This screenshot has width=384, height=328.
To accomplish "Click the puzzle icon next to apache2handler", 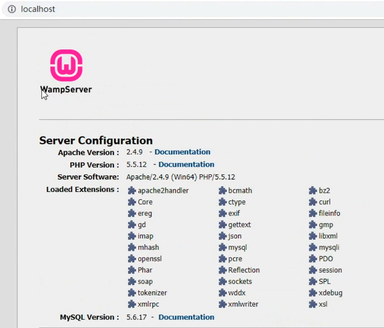I will (x=132, y=190).
